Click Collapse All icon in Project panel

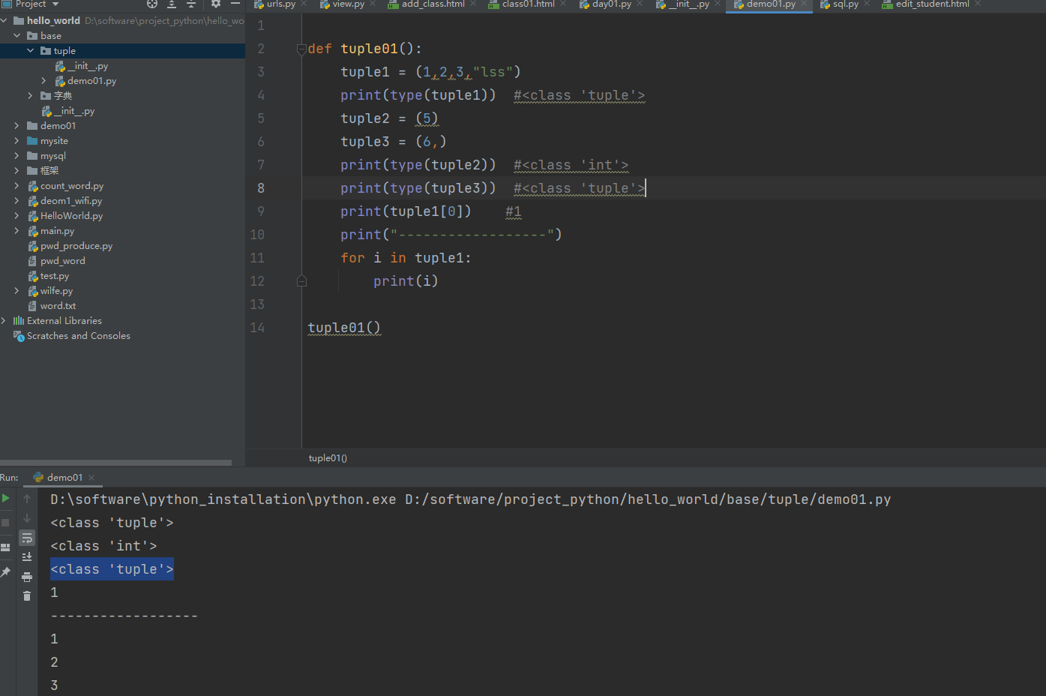[x=191, y=4]
